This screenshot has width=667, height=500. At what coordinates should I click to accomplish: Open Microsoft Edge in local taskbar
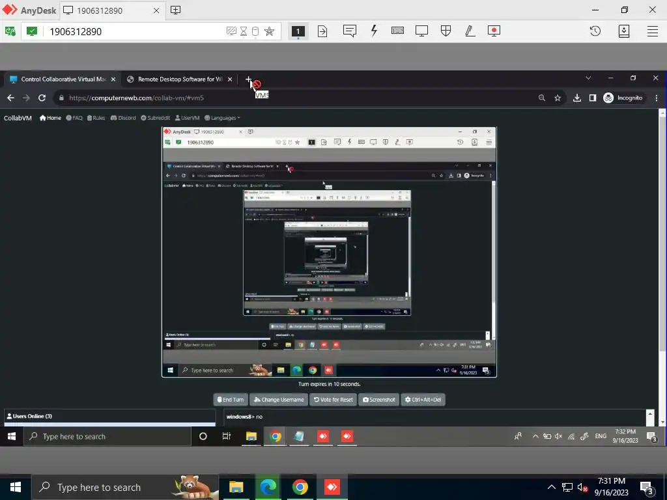point(268,487)
